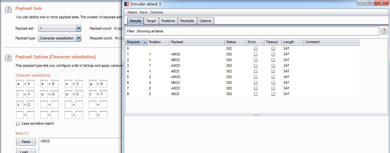Switch to the Target tab

coord(151,21)
